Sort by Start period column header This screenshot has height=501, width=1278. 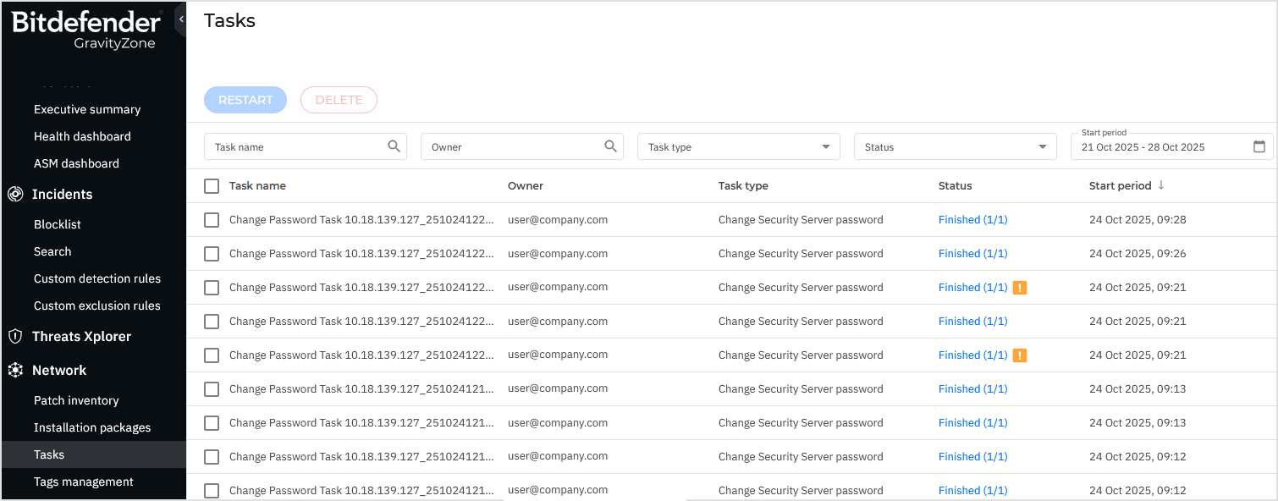(1119, 185)
